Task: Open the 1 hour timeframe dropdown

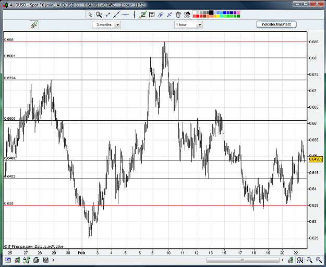Action: pyautogui.click(x=189, y=24)
